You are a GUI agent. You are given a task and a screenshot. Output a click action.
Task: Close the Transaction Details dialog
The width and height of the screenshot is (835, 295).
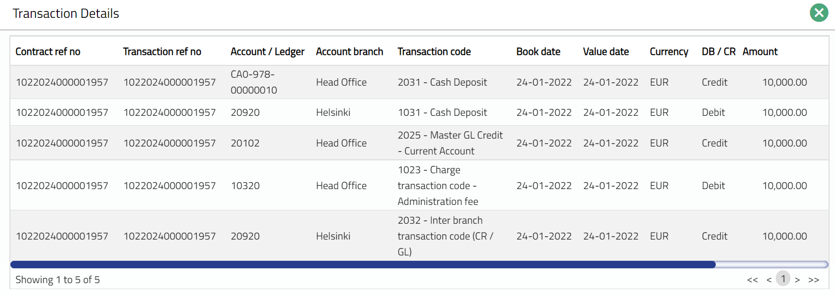click(819, 13)
